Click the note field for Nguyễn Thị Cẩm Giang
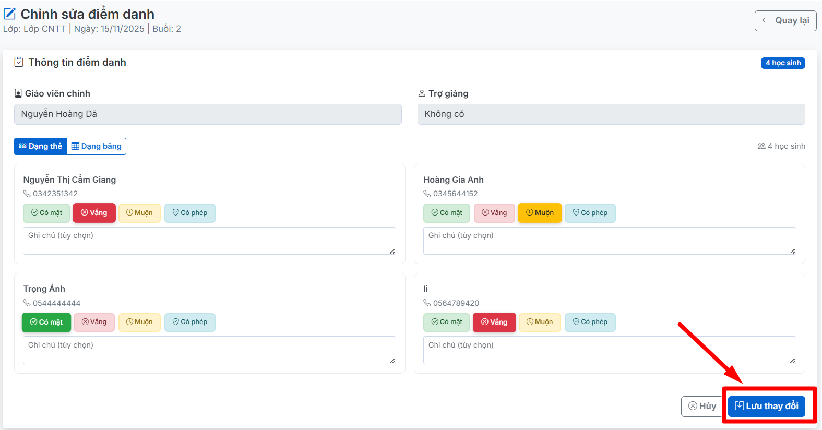Image resolution: width=822 pixels, height=430 pixels. (209, 241)
